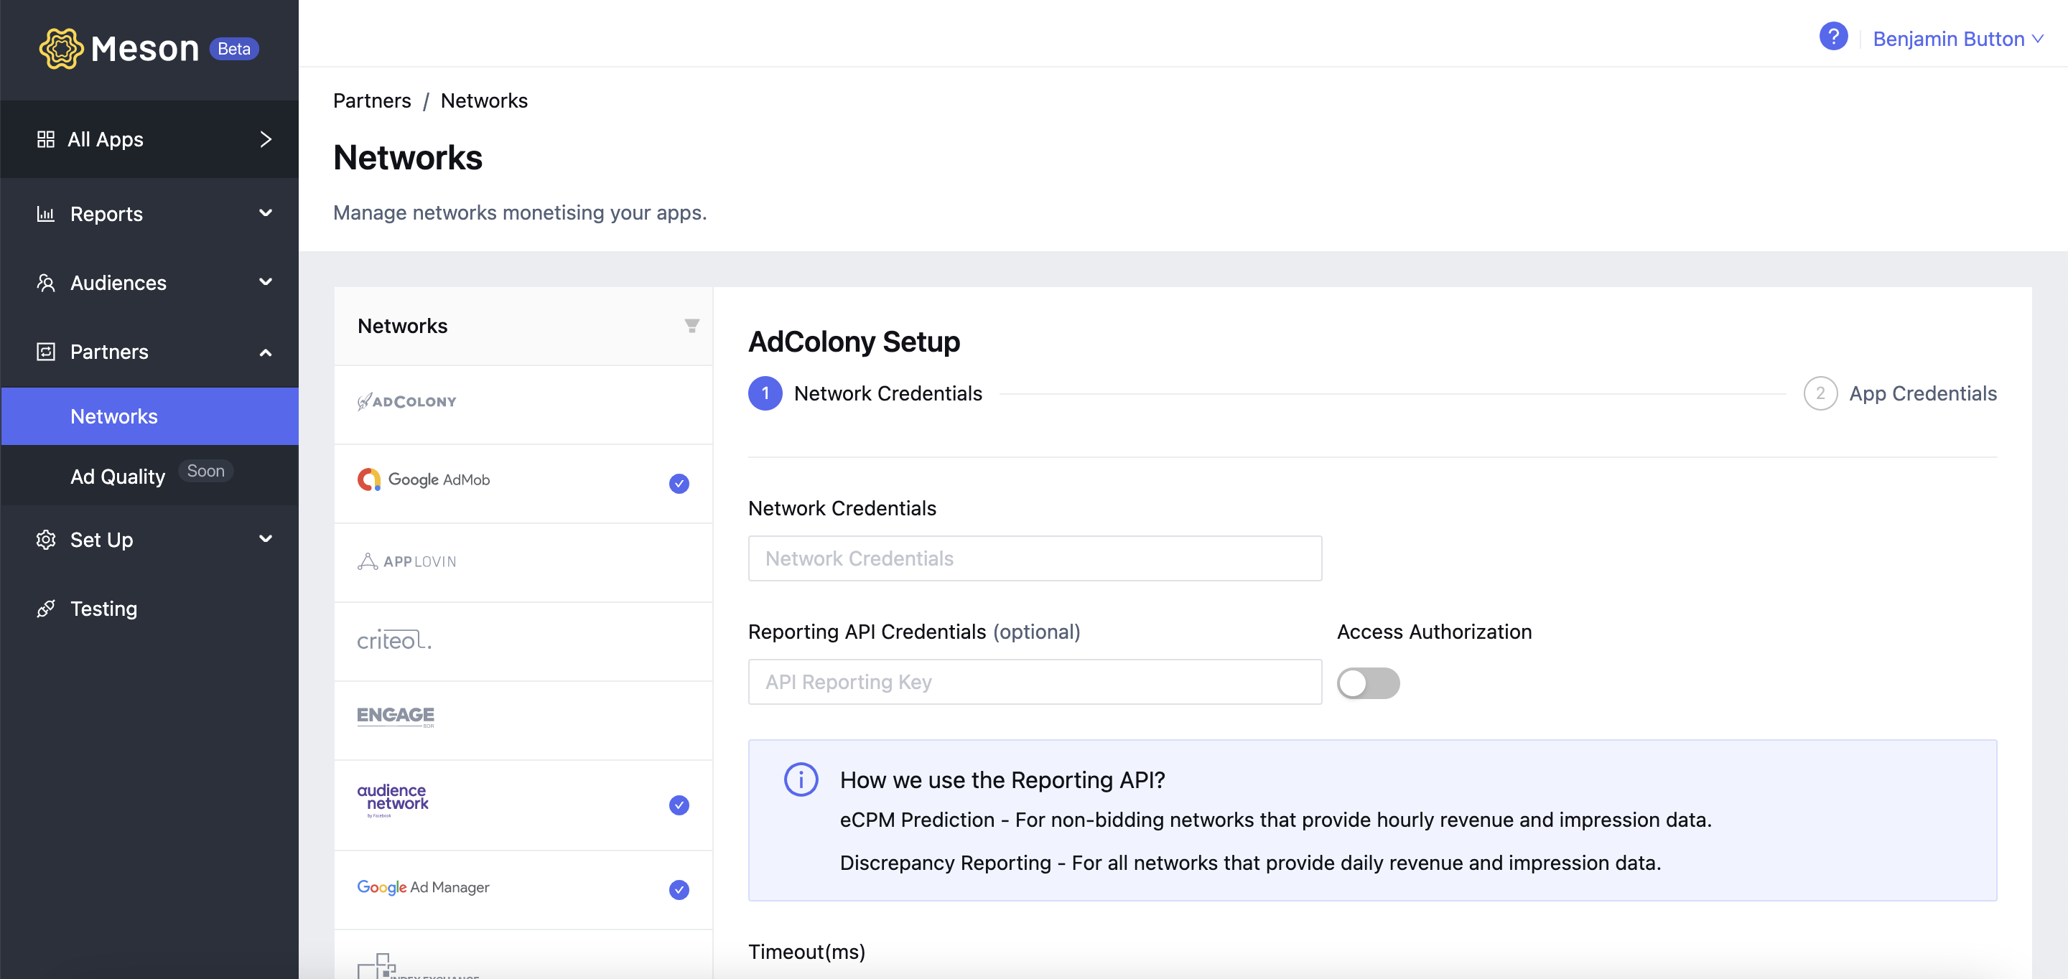
Task: Open the Reports menu label
Action: click(x=106, y=213)
